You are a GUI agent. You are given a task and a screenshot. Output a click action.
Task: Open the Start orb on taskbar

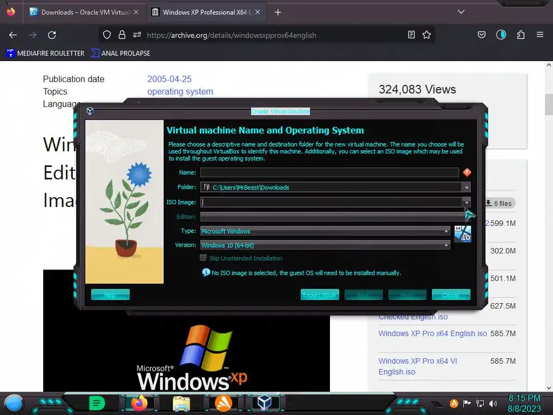[x=14, y=403]
